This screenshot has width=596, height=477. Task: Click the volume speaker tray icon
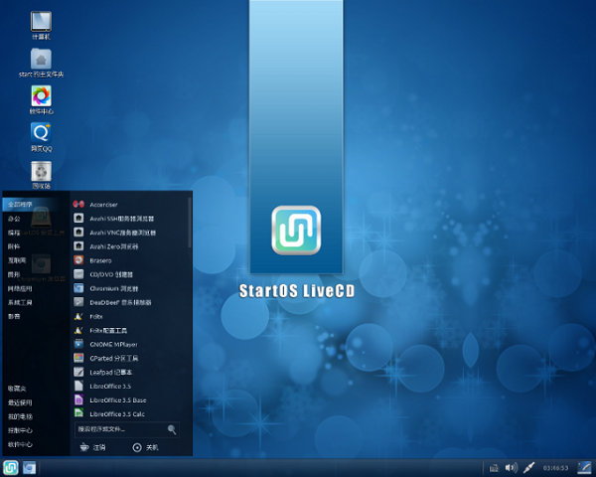[x=511, y=467]
